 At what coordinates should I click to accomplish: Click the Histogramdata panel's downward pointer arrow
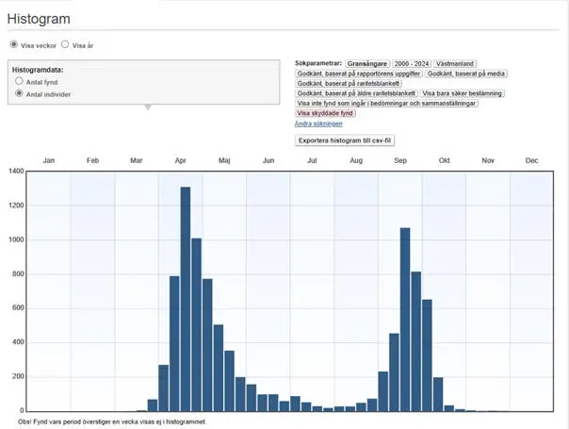click(x=147, y=107)
